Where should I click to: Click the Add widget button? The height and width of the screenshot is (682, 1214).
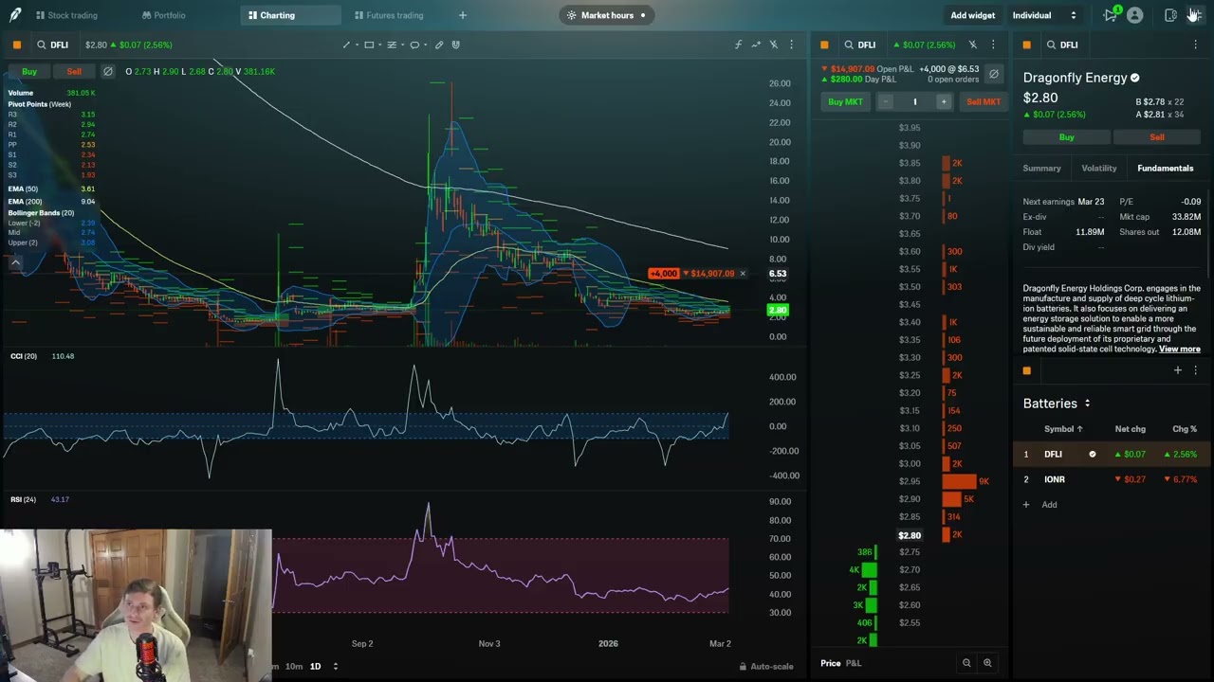pos(972,15)
